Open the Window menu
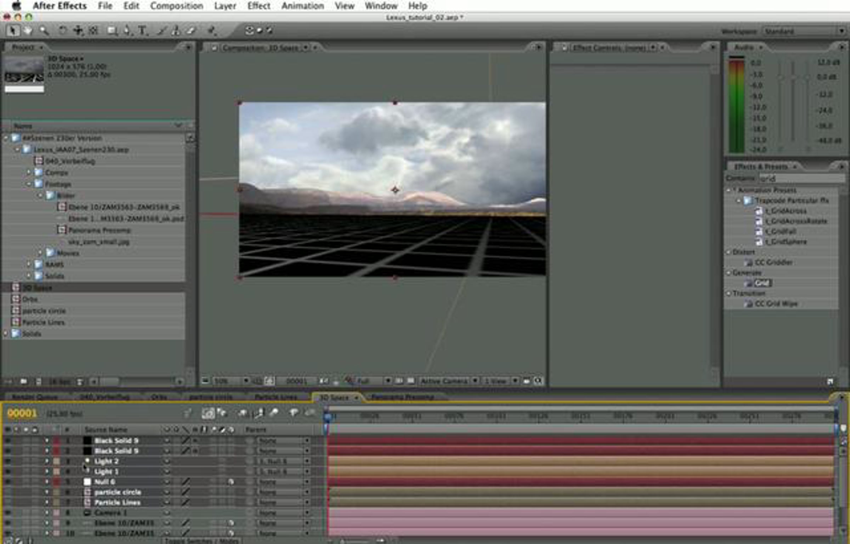This screenshot has height=544, width=850. coord(381,6)
